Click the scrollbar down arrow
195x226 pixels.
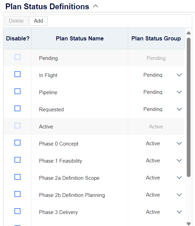188,224
